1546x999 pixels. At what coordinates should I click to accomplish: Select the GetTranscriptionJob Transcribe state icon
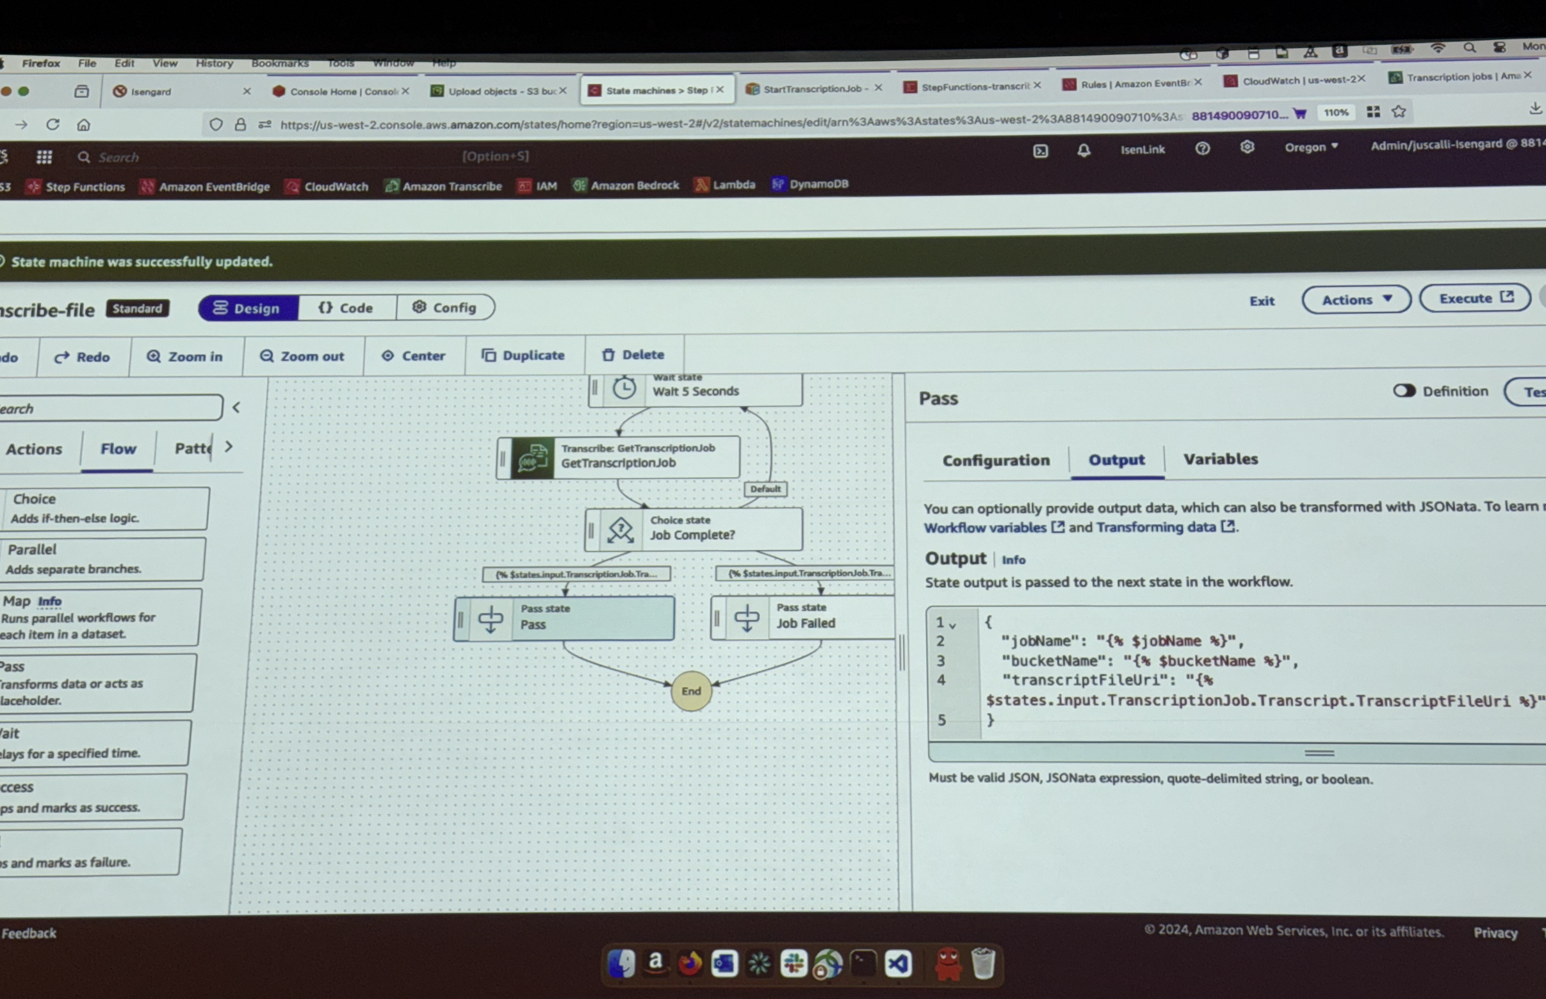[x=532, y=457]
